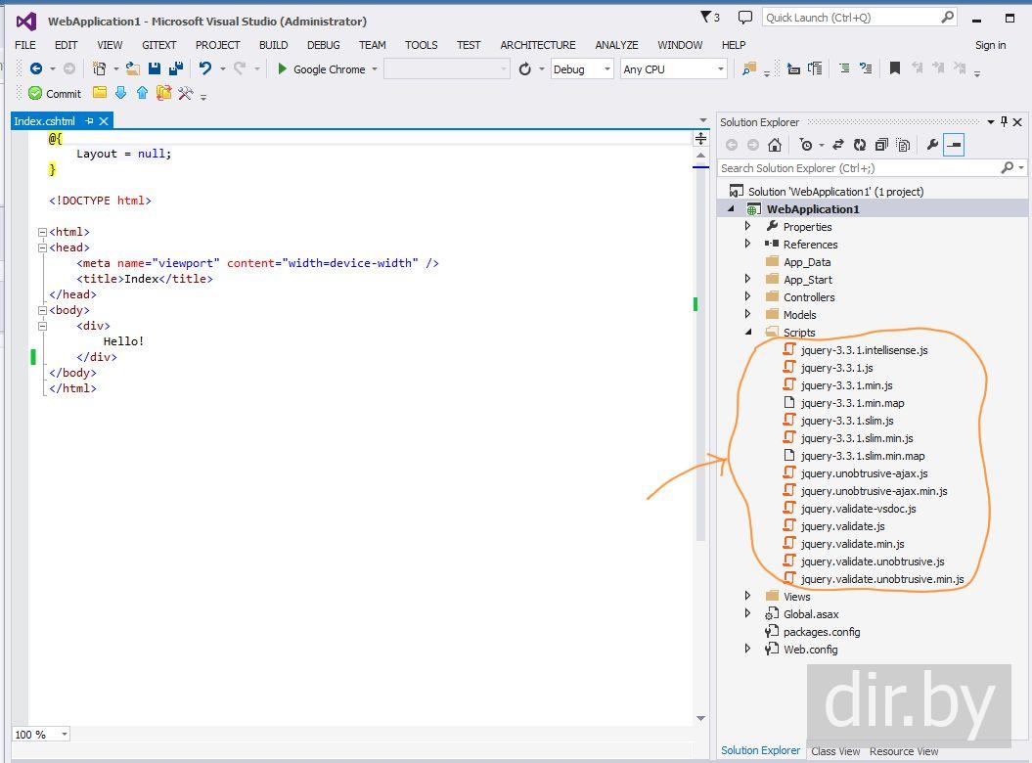1032x763 pixels.
Task: Expand the Controllers folder node
Action: (748, 297)
